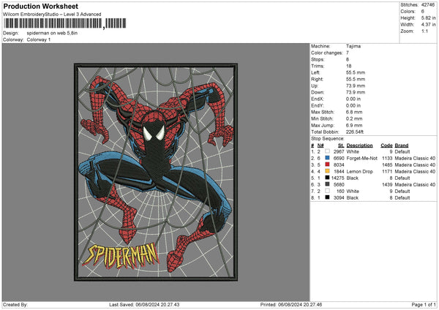Click the 'Colorway 1' value
Viewport: 439px width, 310px height.
pyautogui.click(x=39, y=39)
